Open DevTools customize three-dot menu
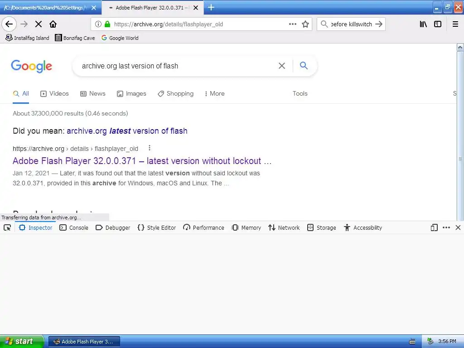464x348 pixels. 446,227
